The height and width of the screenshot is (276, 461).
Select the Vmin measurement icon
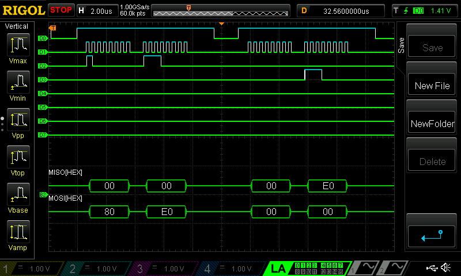point(18,82)
